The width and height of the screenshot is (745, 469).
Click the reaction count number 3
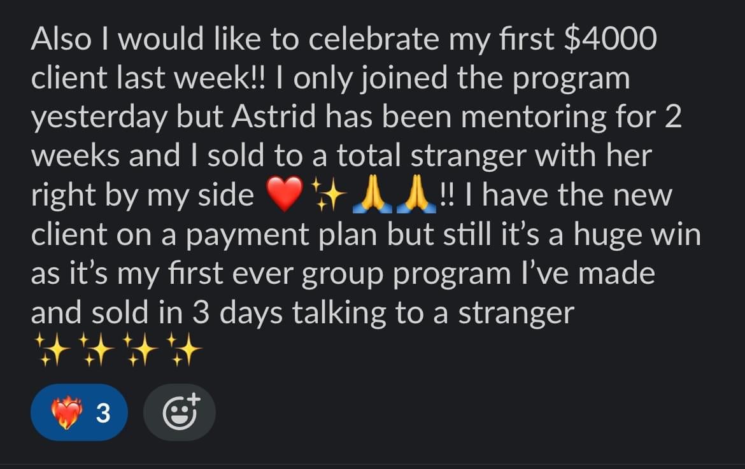pos(103,413)
